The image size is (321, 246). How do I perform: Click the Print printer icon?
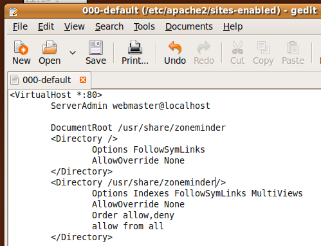[135, 47]
